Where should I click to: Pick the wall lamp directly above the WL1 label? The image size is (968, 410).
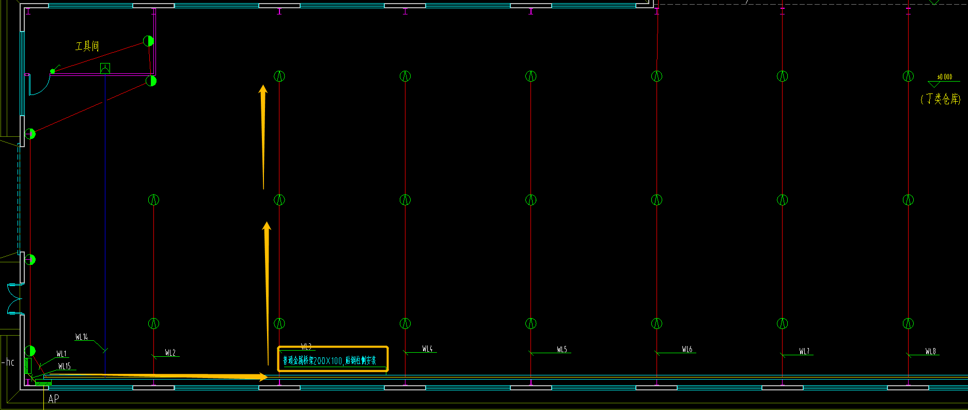point(30,351)
